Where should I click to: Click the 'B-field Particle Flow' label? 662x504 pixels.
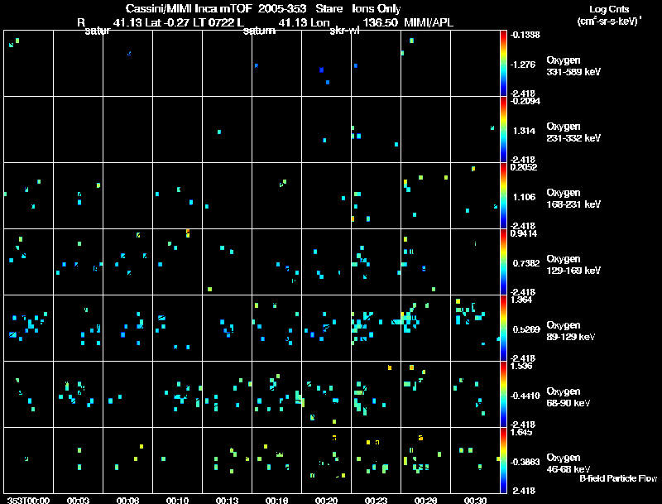coord(618,478)
